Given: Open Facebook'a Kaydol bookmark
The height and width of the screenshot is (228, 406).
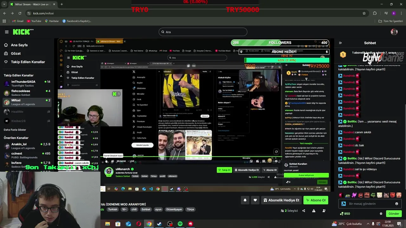Looking at the screenshot, I should 77,21.
